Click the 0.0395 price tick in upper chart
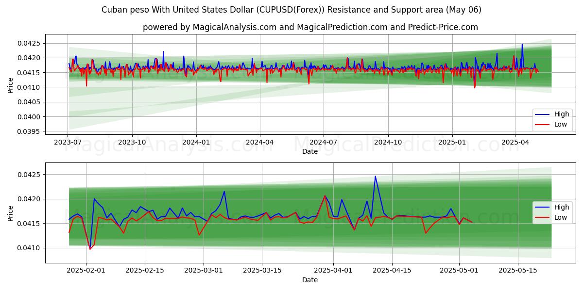Image resolution: width=583 pixels, height=291 pixels. (x=29, y=131)
